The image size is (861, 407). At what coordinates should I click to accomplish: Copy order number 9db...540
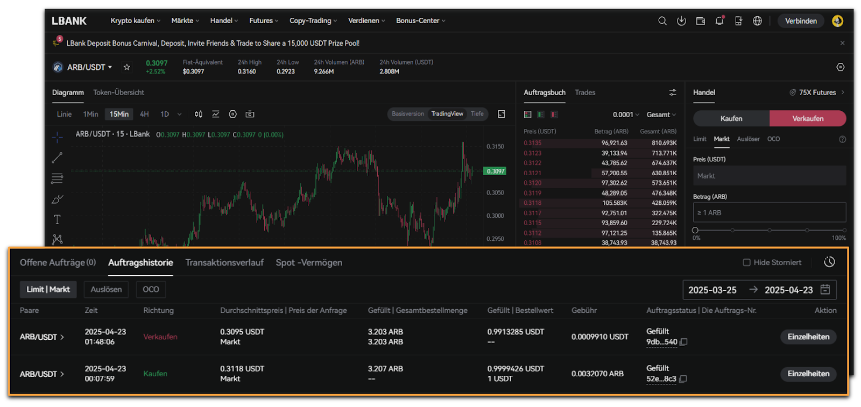pos(683,342)
